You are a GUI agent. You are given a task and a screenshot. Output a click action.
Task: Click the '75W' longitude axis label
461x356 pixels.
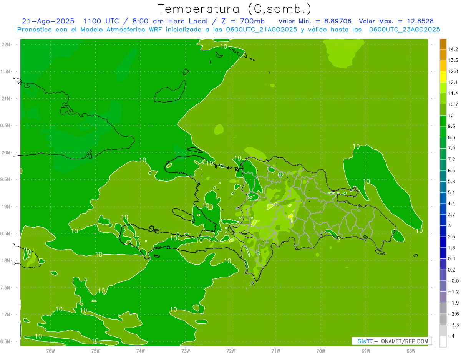point(95,351)
